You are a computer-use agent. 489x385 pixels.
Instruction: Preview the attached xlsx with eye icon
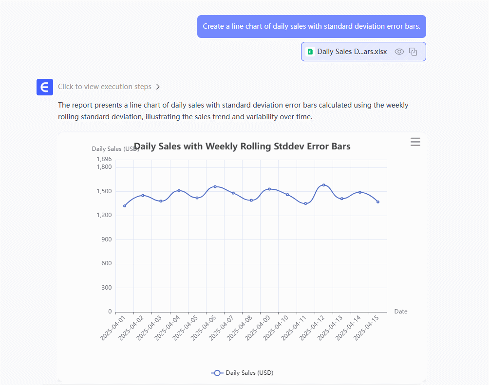[x=399, y=52]
